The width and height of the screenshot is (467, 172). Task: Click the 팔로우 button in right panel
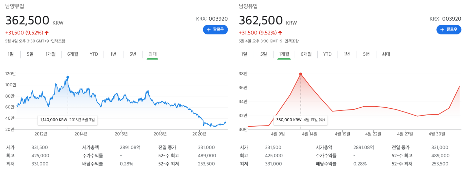pyautogui.click(x=449, y=30)
